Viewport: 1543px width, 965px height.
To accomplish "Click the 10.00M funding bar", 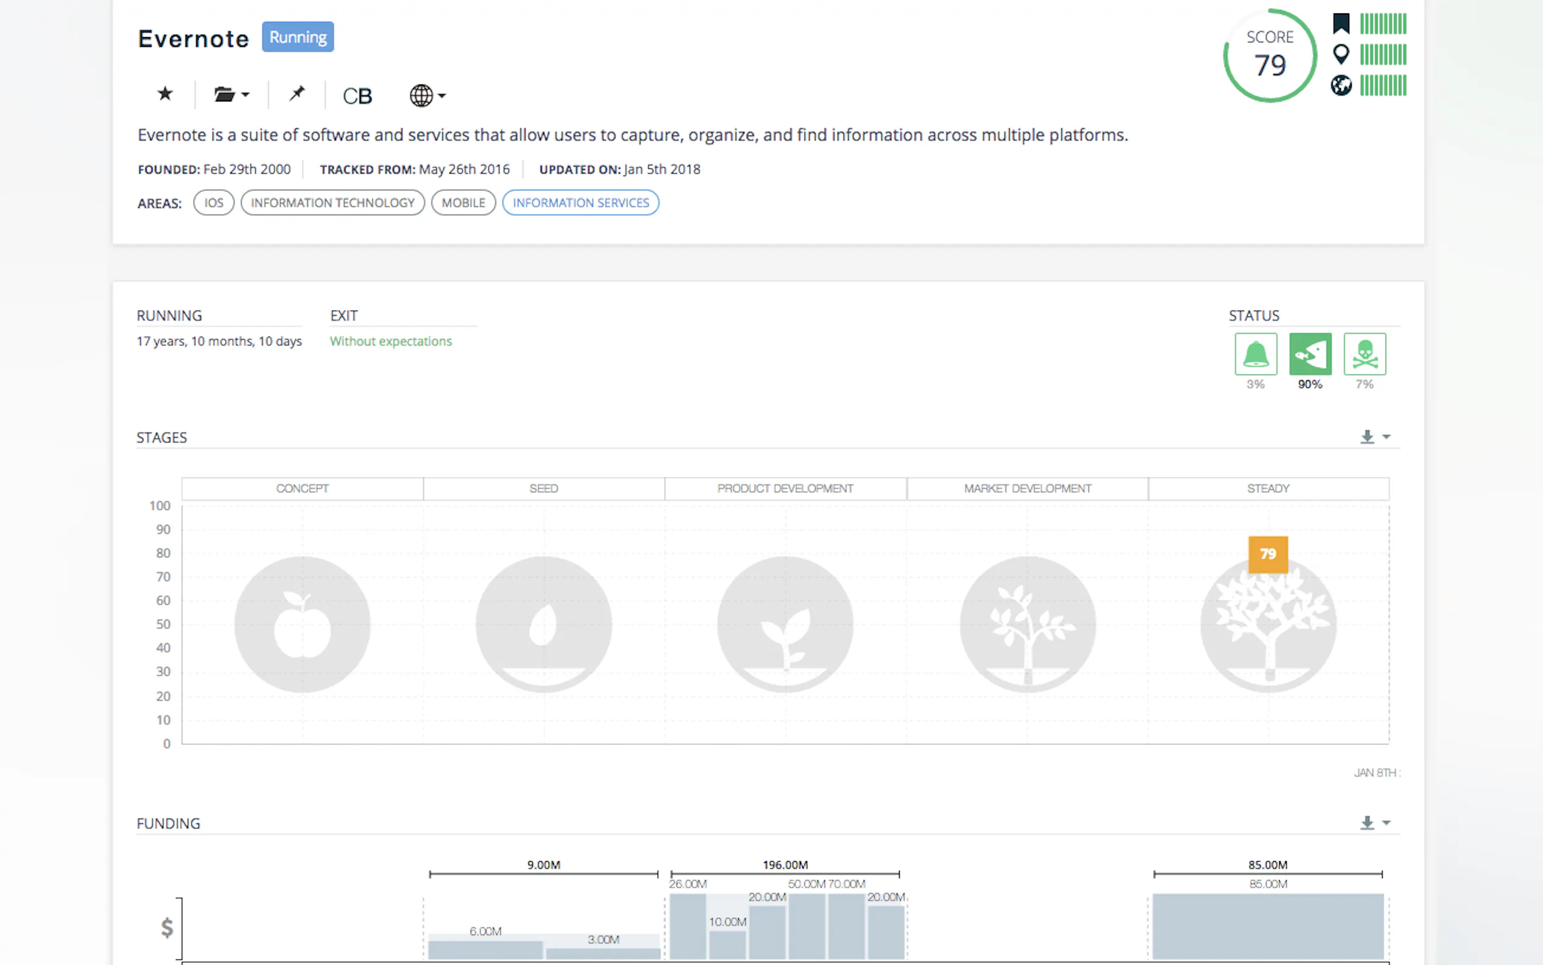I will click(x=727, y=944).
